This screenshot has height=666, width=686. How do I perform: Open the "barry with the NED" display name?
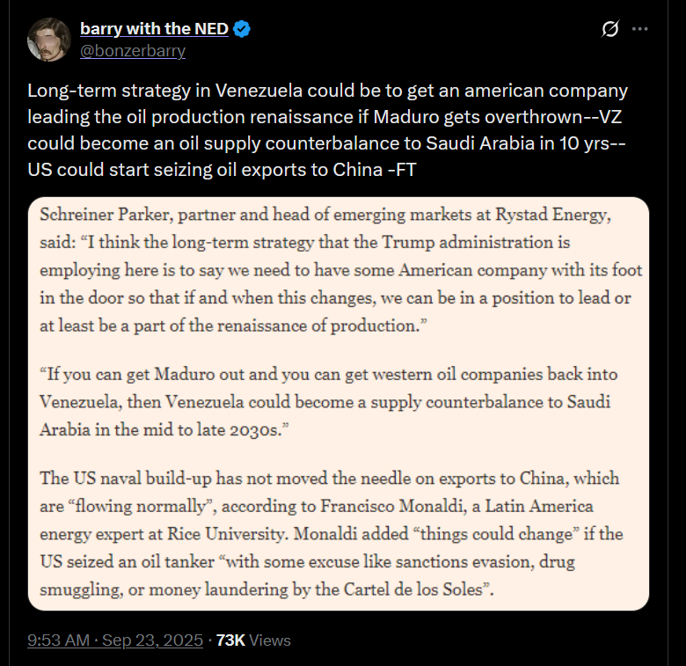point(154,29)
